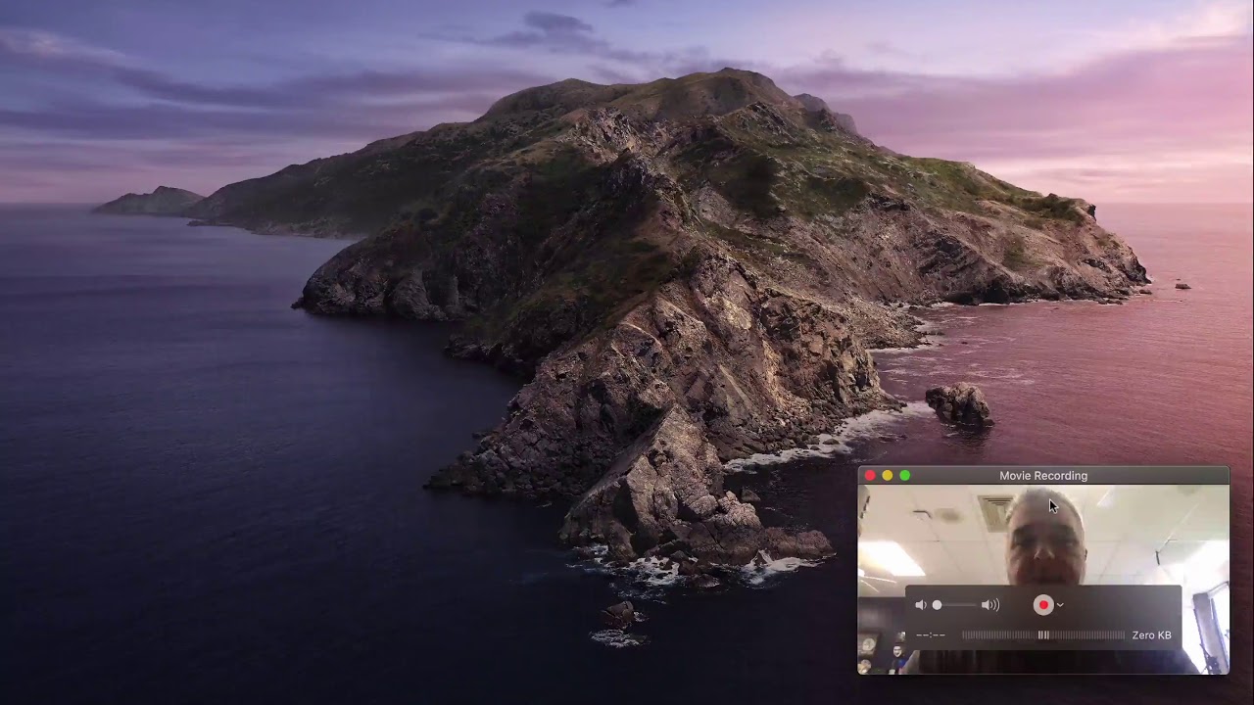1254x705 pixels.
Task: Click the elapsed time readout --:--
Action: tap(931, 635)
